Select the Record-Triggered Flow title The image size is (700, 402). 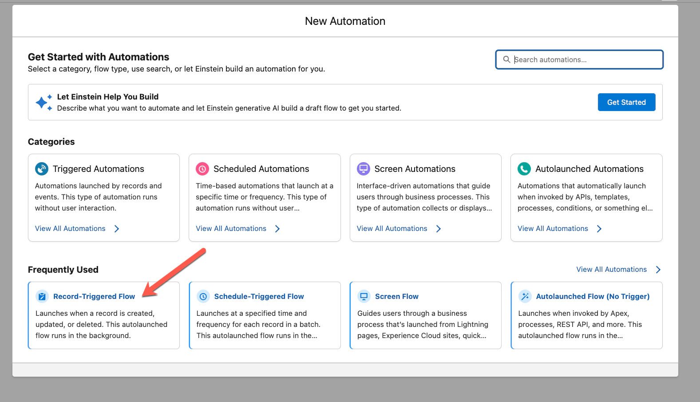pyautogui.click(x=94, y=296)
